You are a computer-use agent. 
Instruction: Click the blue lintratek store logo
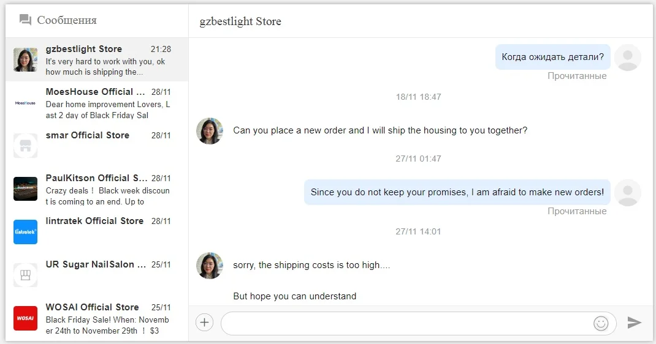click(x=26, y=232)
